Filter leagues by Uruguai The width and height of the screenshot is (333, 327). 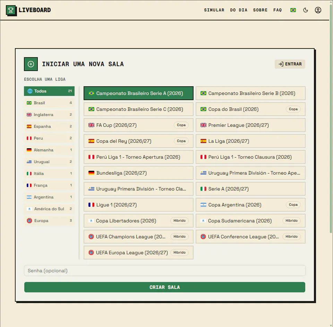tap(49, 162)
